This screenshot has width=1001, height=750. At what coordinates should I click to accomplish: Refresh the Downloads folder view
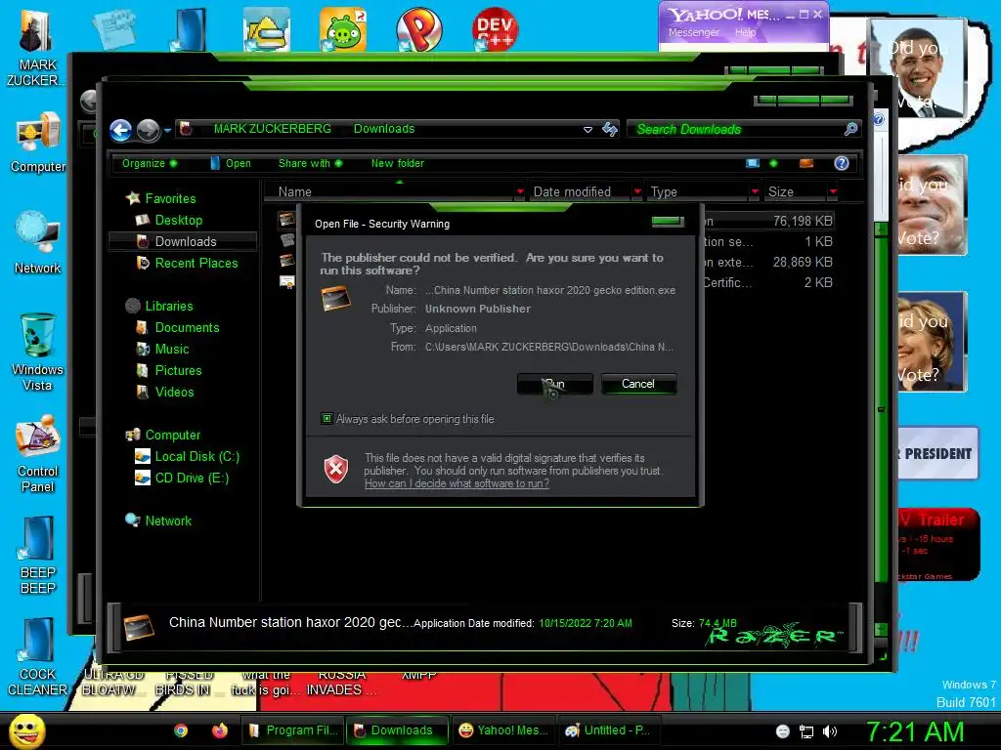coord(610,130)
